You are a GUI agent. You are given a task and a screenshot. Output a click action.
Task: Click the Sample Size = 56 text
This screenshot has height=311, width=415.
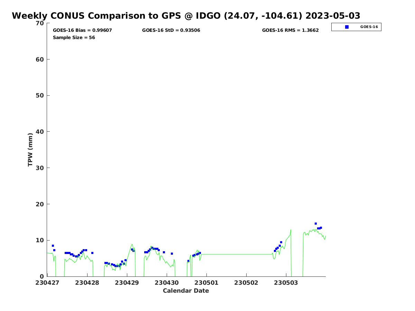pos(74,37)
